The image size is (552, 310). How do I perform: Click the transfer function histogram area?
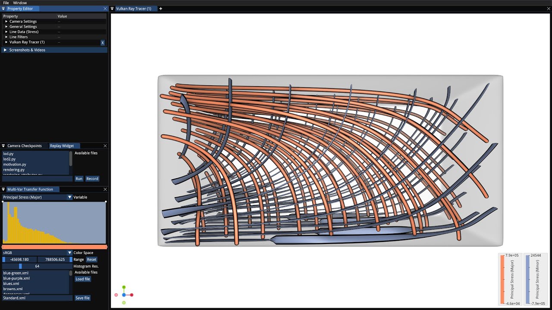click(x=54, y=223)
